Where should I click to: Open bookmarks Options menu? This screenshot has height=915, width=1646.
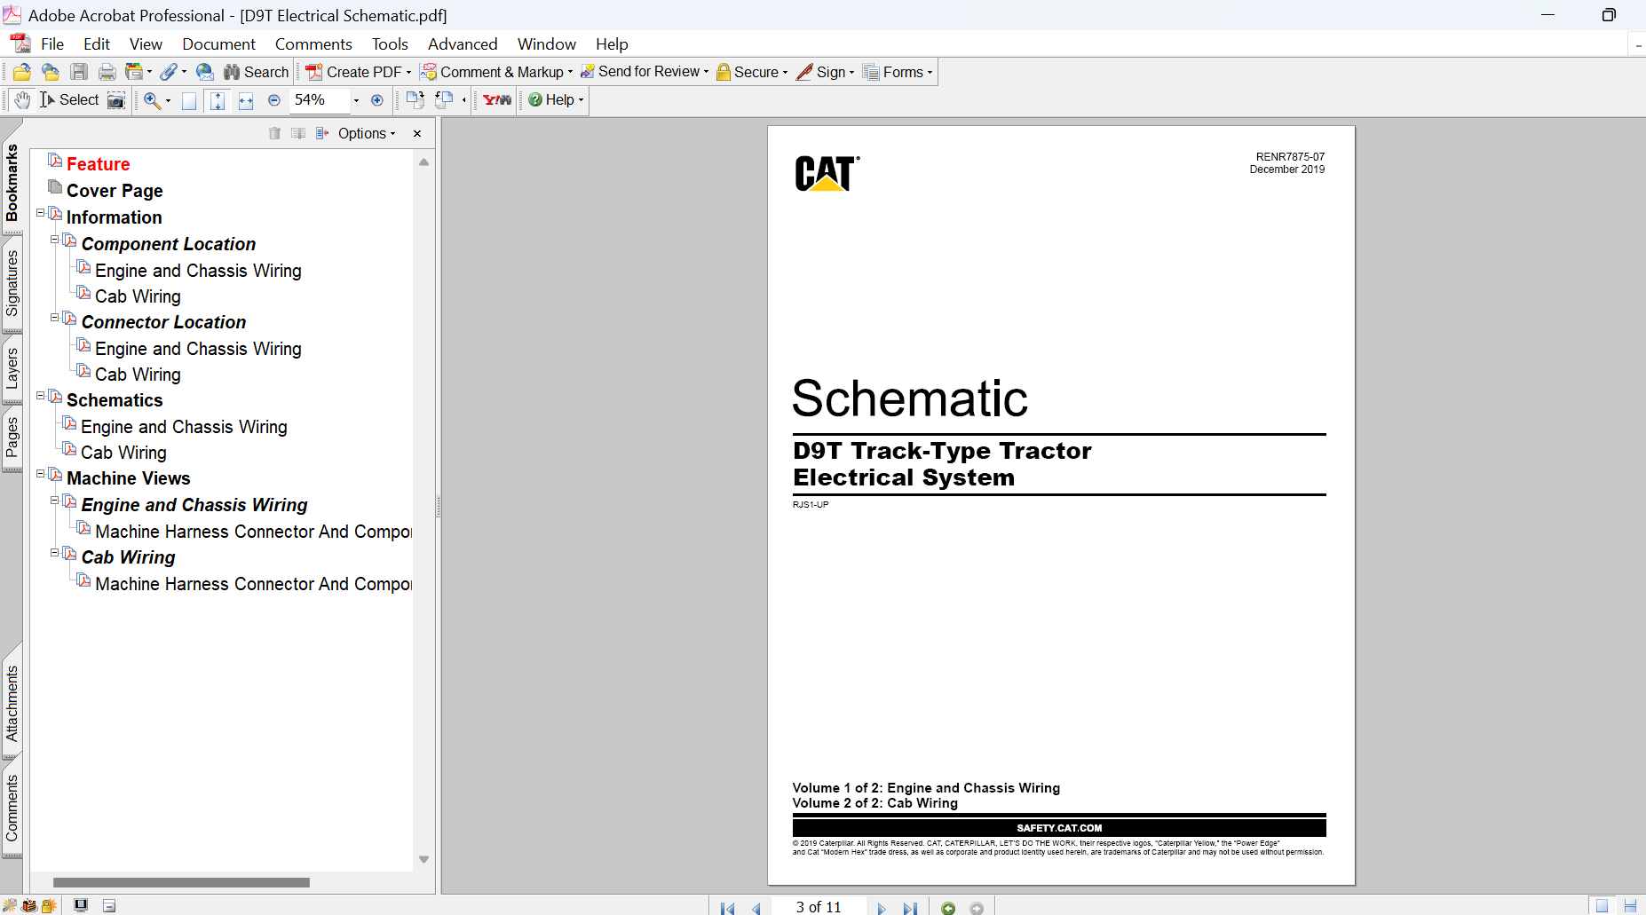pos(367,133)
